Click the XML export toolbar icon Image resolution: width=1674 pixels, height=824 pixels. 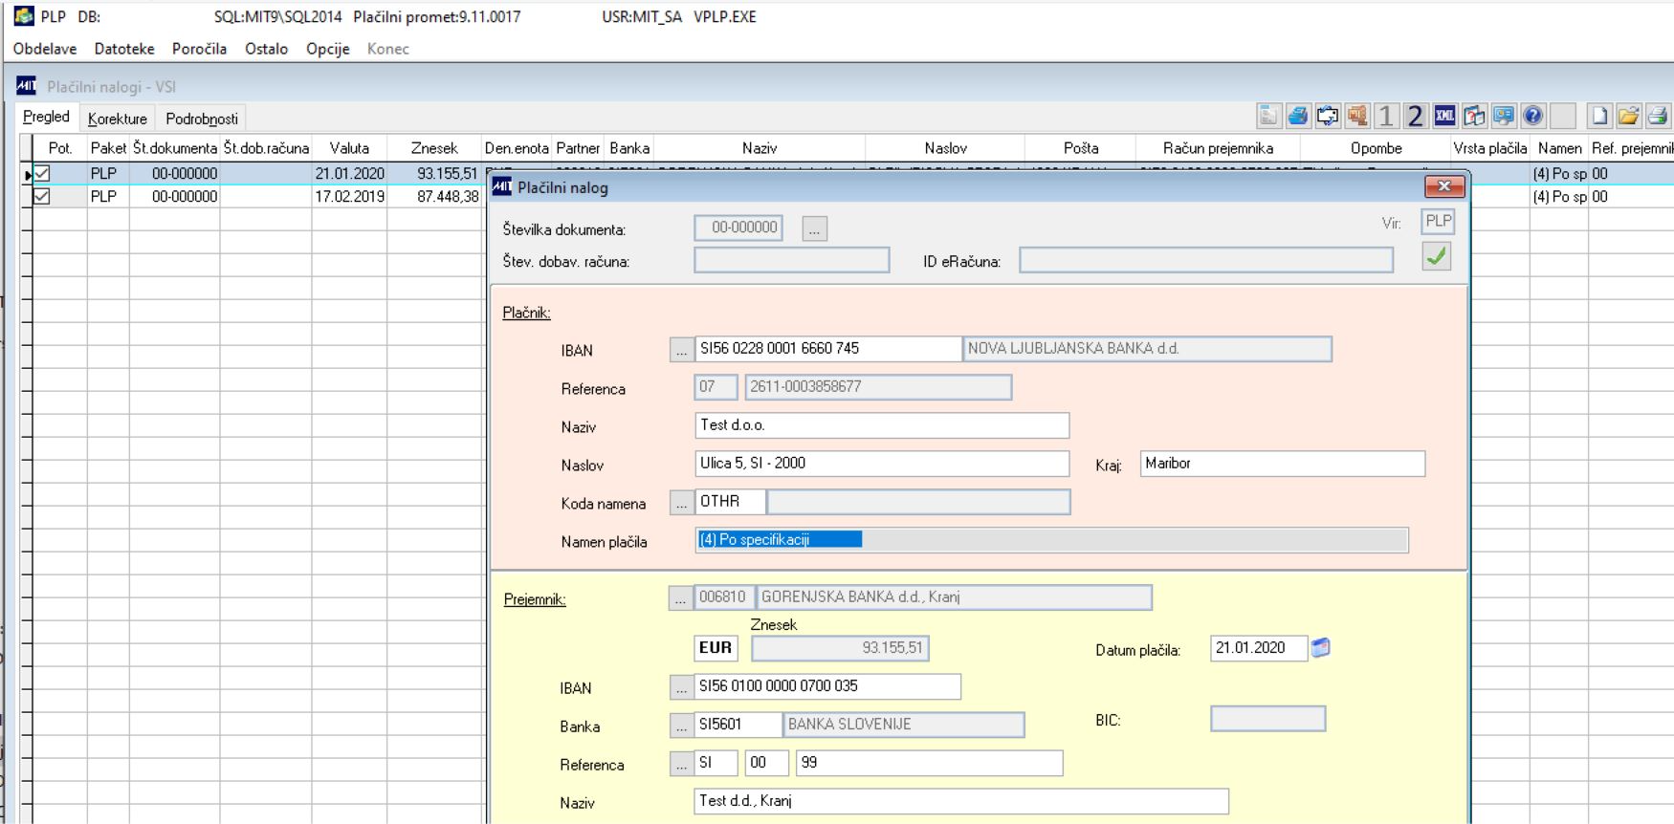click(1444, 117)
